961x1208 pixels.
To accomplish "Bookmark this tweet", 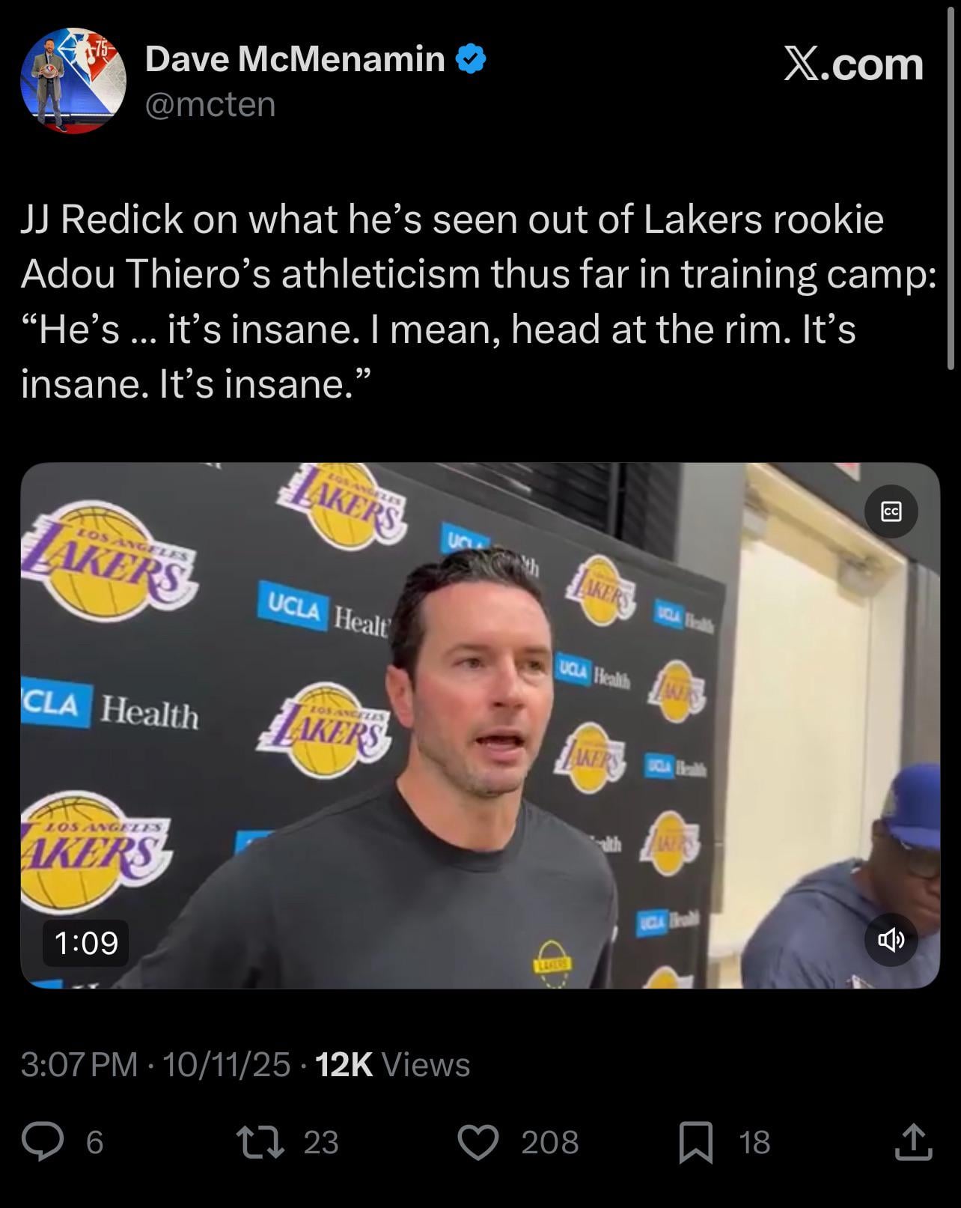I will click(695, 1143).
